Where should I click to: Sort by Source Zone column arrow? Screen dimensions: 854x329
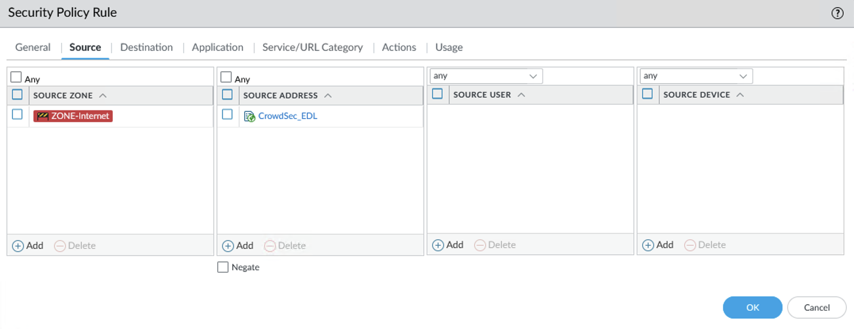pyautogui.click(x=103, y=96)
